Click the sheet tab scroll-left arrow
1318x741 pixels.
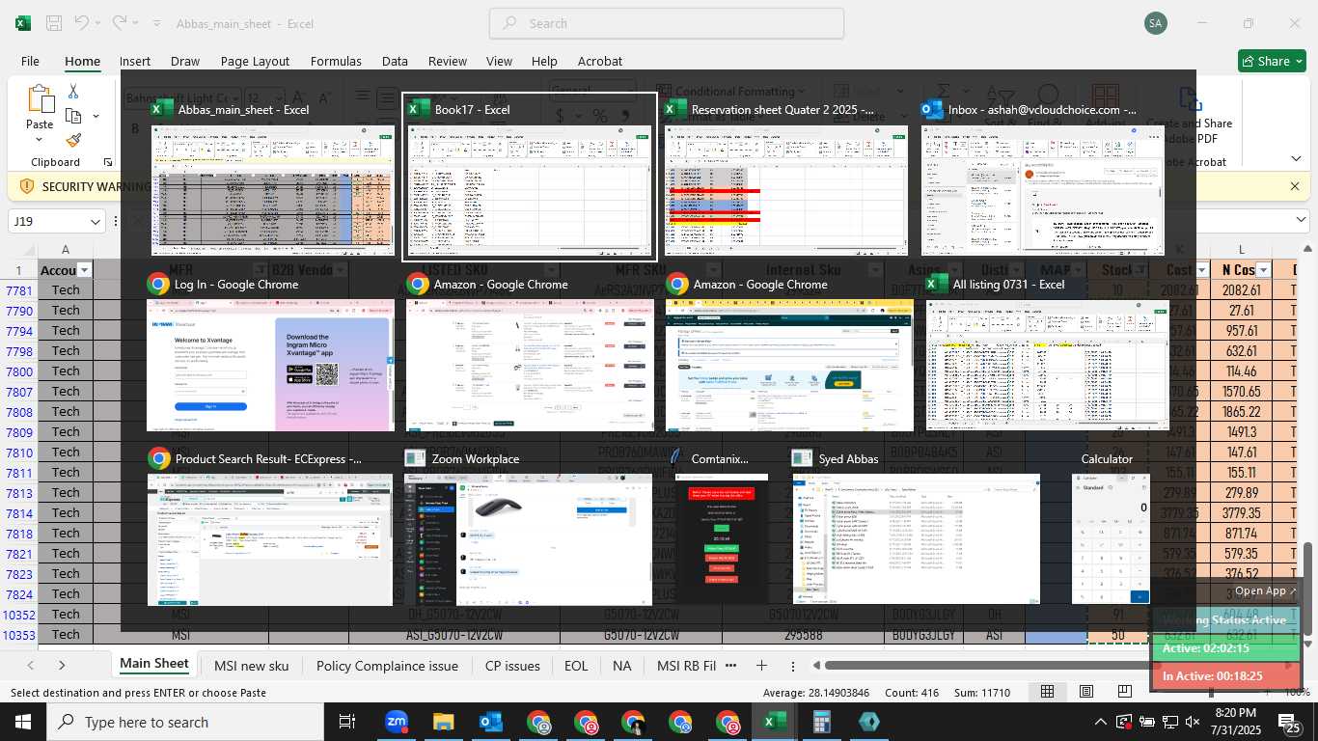31,665
